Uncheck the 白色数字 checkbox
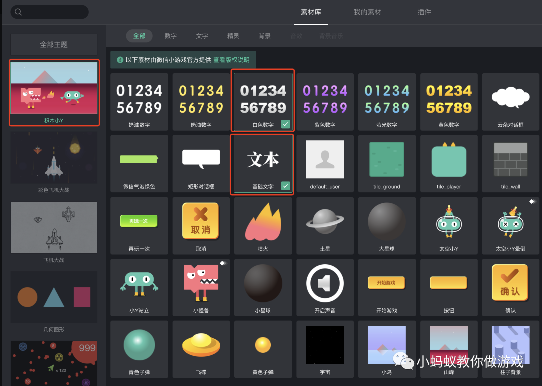This screenshot has width=542, height=386. coord(285,124)
